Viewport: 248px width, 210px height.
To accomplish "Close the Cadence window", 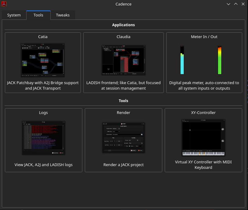I will click(243, 4).
